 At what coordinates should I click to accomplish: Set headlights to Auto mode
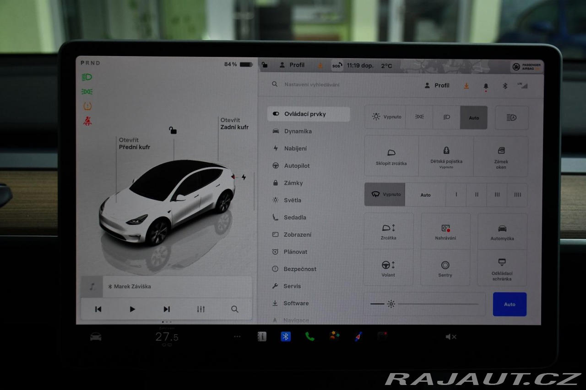point(473,118)
